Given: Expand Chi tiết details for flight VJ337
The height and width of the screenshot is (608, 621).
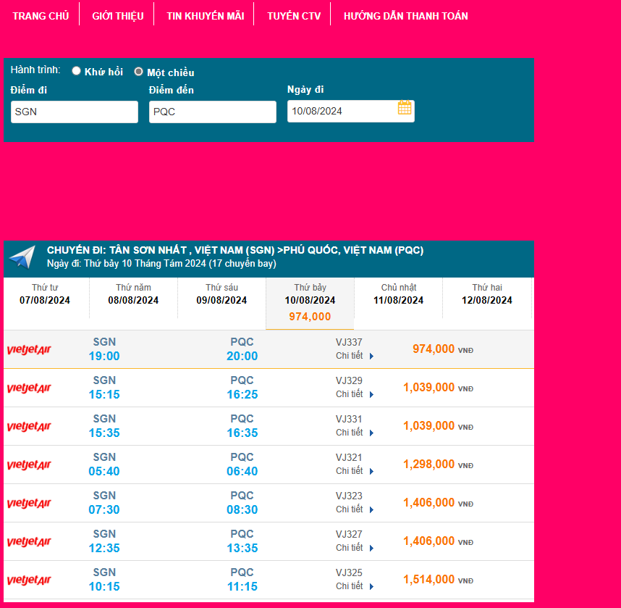Looking at the screenshot, I should coord(355,356).
